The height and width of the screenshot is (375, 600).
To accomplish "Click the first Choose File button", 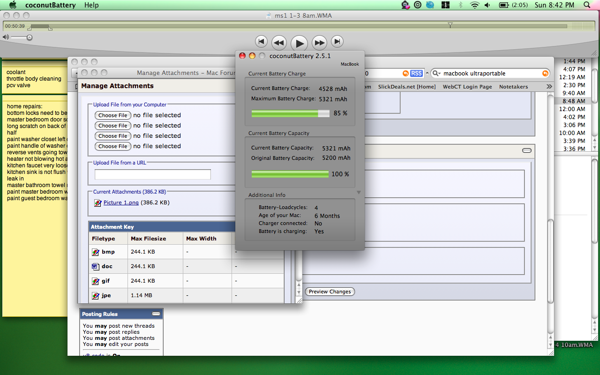I will pos(112,115).
